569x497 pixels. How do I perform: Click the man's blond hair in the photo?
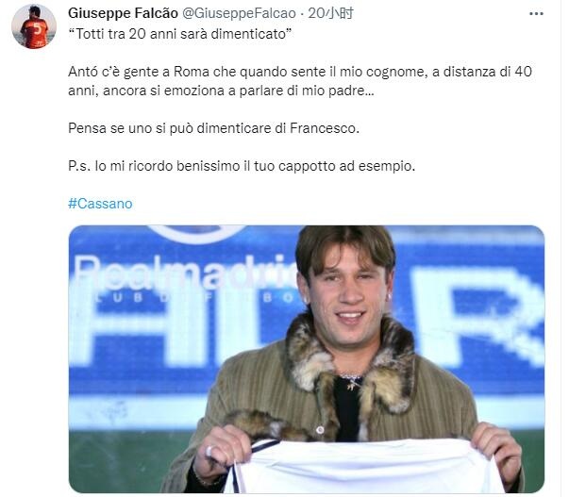click(x=343, y=245)
